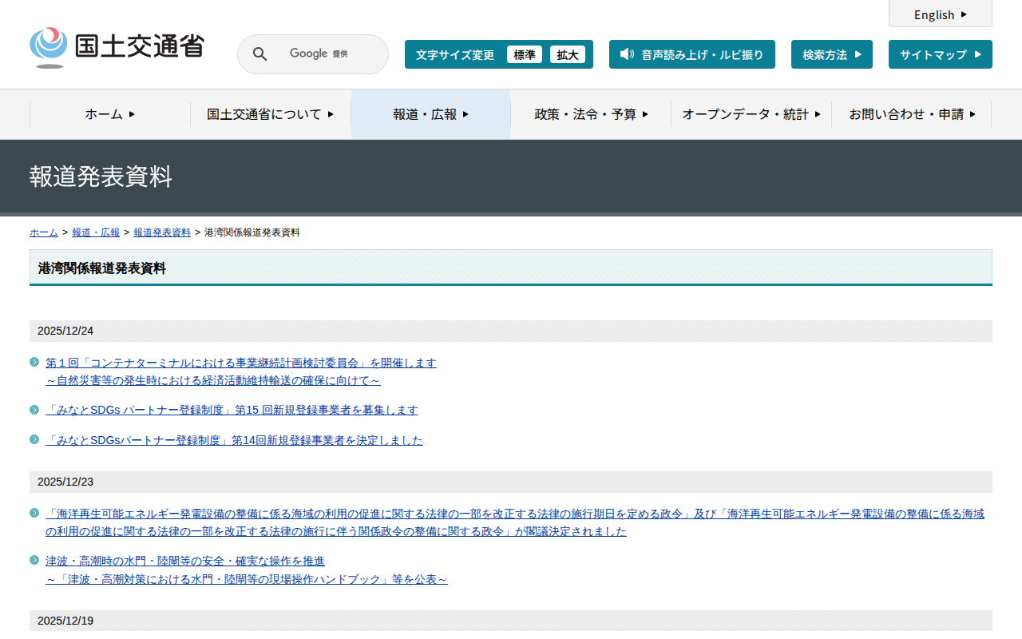Click the Ministry of Land logo
This screenshot has width=1022, height=639.
click(117, 48)
